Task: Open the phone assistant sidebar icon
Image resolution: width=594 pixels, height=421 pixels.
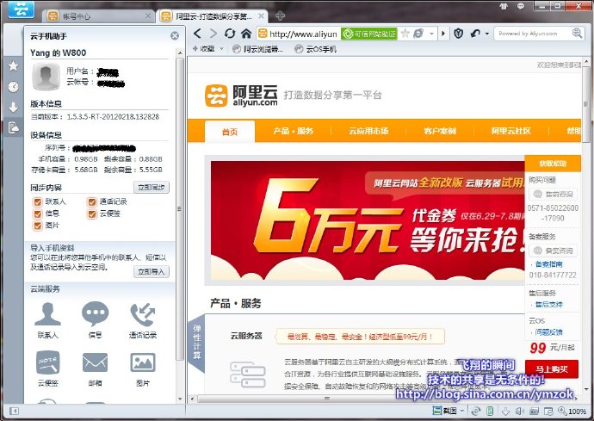Action: click(13, 127)
